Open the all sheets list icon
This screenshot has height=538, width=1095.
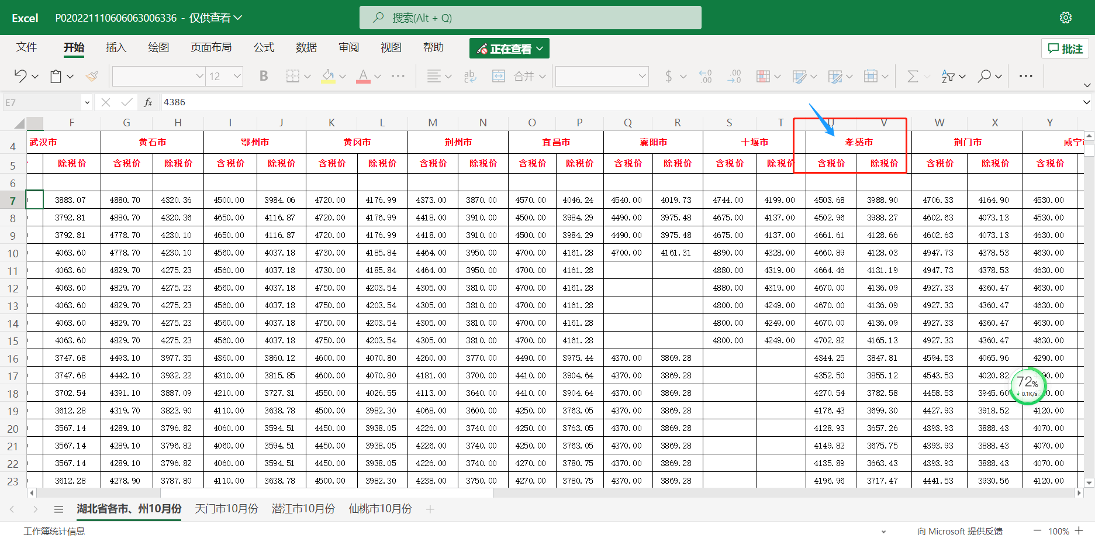pyautogui.click(x=58, y=509)
